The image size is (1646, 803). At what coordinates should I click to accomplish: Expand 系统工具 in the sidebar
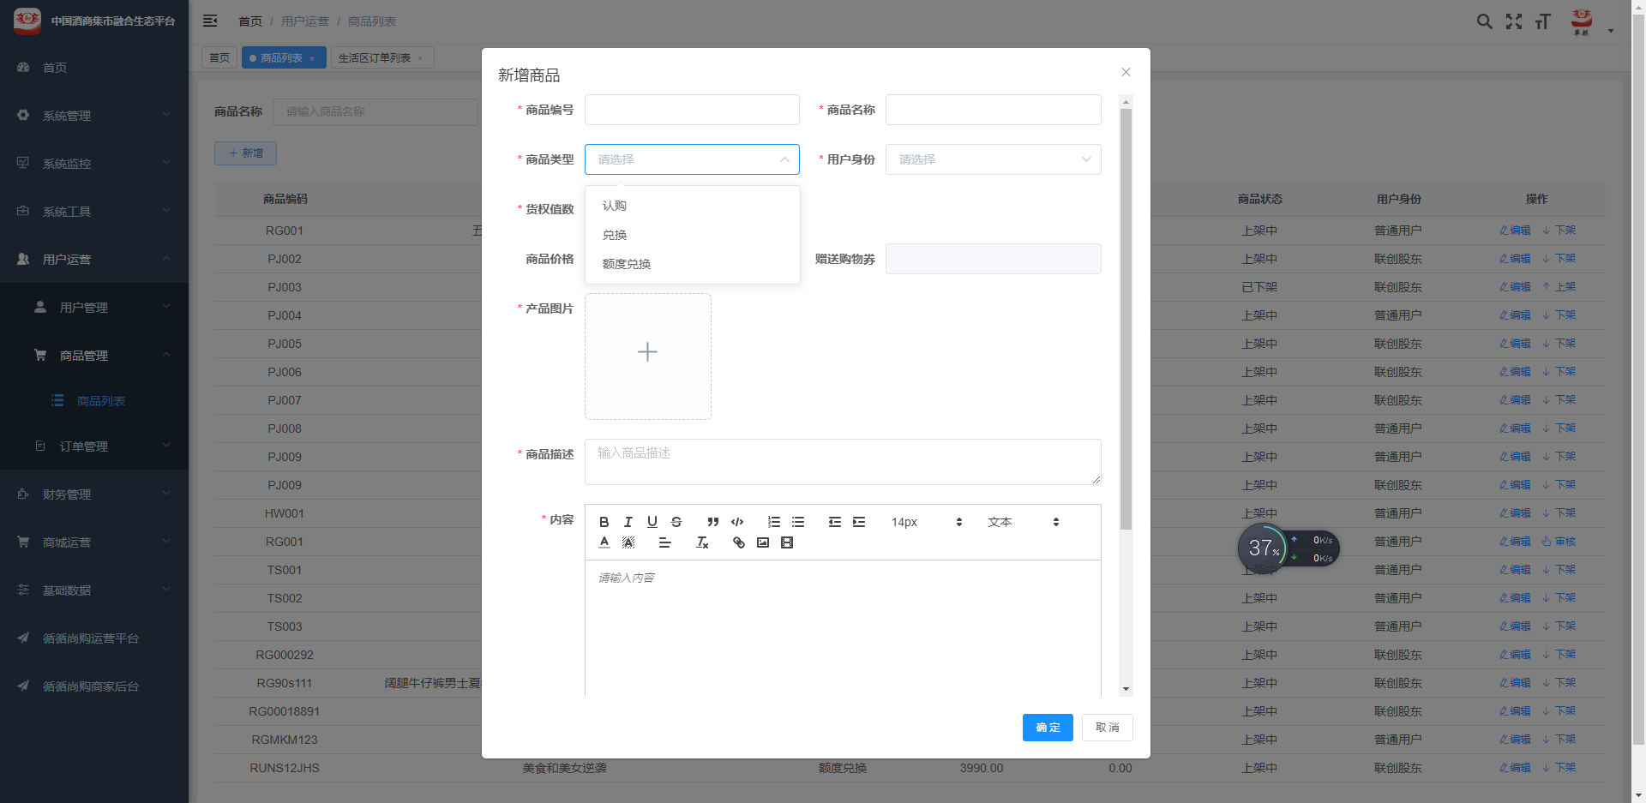[94, 212]
